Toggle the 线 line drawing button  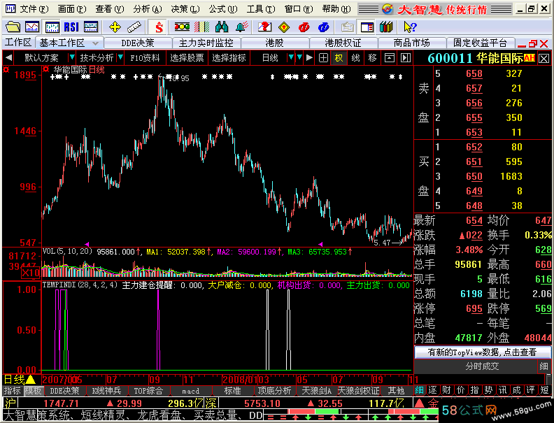tap(356, 58)
